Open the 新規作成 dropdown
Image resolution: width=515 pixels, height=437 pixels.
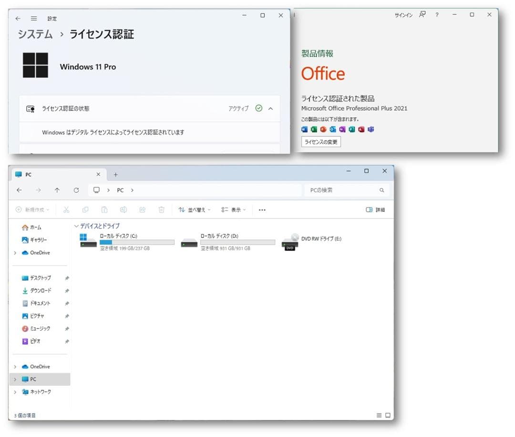coord(31,209)
